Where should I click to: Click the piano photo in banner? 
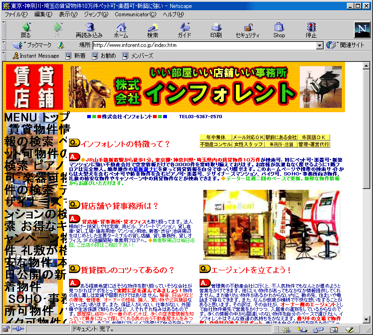(321, 87)
